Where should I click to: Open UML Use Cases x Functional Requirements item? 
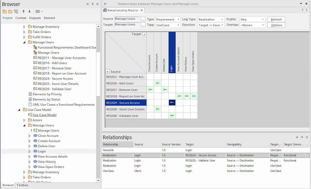click(x=63, y=104)
